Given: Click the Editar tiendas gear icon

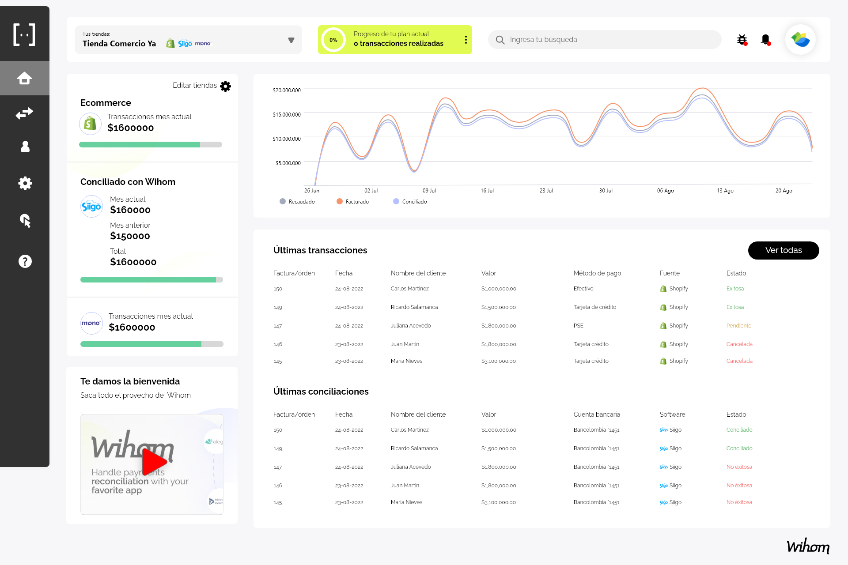Looking at the screenshot, I should click(x=226, y=86).
